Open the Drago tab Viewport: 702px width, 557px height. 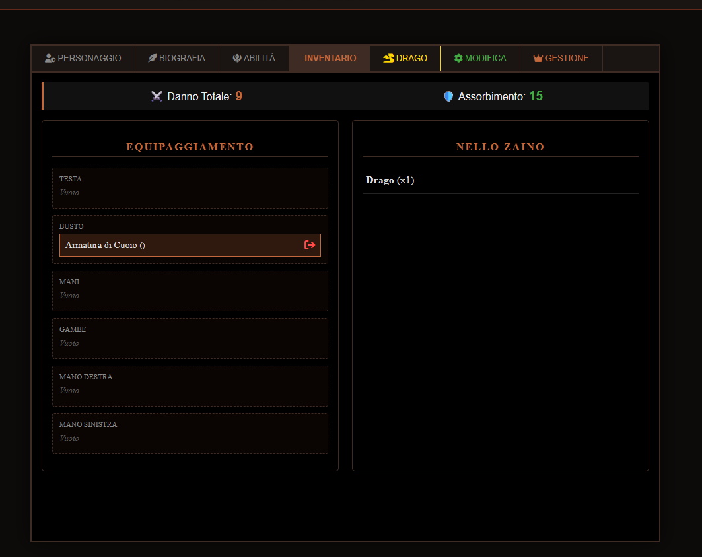tap(405, 58)
